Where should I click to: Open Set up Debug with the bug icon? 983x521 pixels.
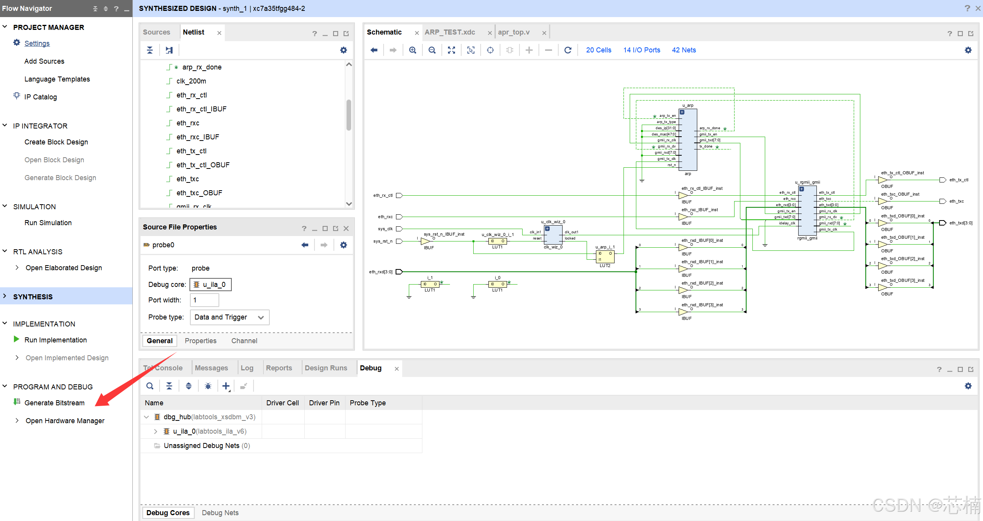click(208, 386)
